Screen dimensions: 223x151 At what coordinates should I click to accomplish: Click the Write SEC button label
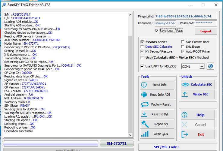201,94
